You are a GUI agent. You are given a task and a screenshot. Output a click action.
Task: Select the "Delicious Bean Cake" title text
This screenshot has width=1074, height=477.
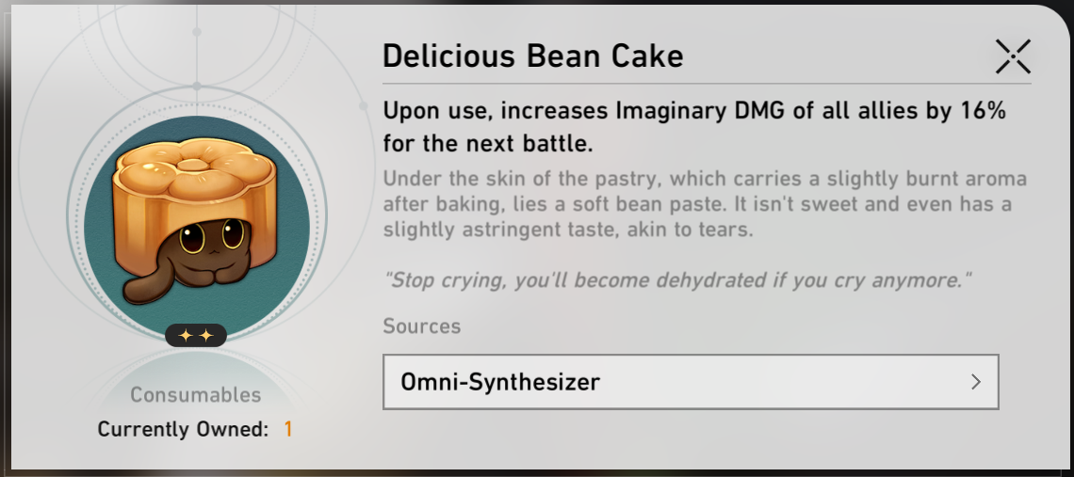tap(533, 56)
